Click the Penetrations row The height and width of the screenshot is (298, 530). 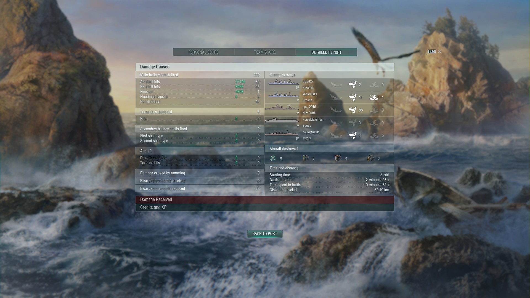(x=200, y=102)
